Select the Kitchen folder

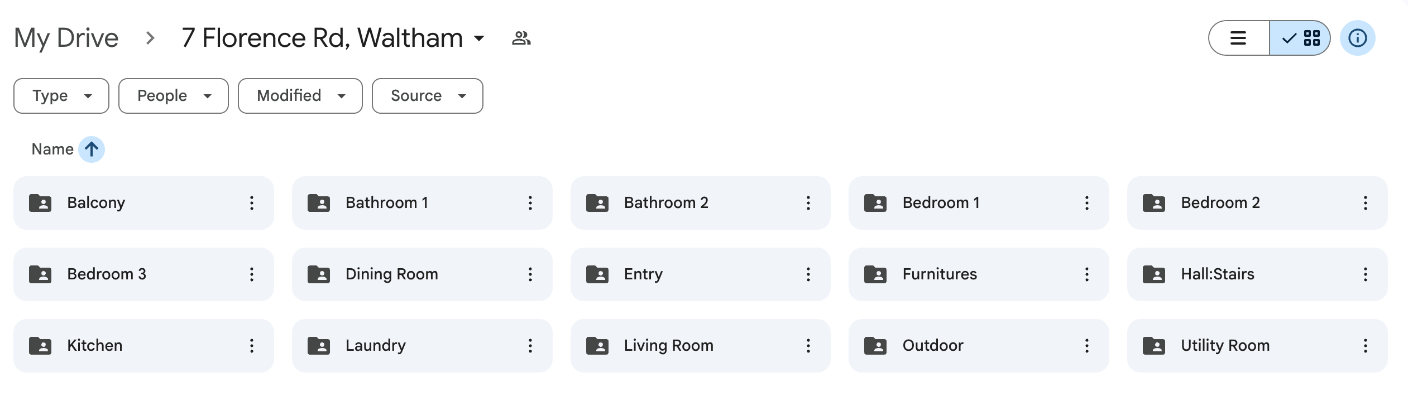point(134,346)
